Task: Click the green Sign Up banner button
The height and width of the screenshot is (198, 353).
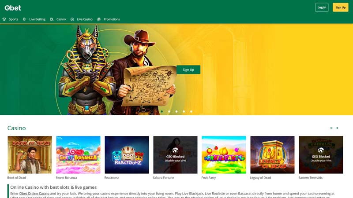Action: click(188, 70)
